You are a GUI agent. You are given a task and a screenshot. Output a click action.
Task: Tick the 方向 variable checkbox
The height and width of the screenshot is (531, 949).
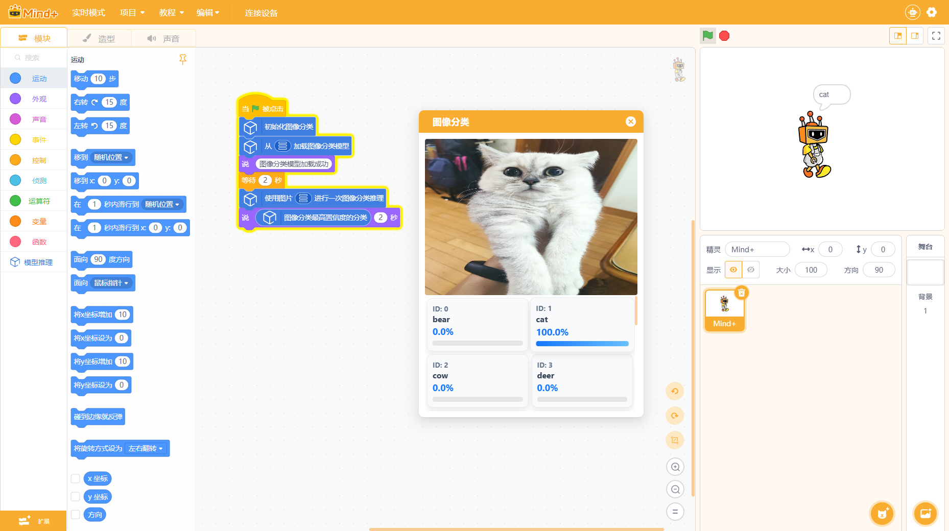76,515
